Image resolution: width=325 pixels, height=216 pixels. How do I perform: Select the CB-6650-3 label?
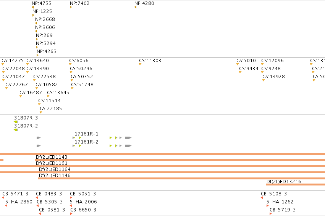(83, 210)
